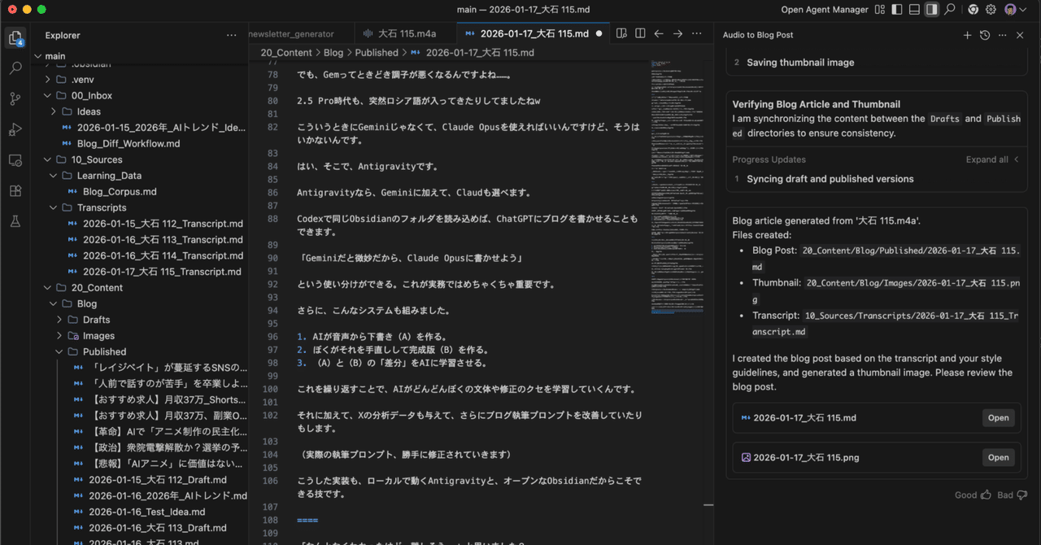Image resolution: width=1041 pixels, height=545 pixels.
Task: Open the Extensions view
Action: pos(15,190)
